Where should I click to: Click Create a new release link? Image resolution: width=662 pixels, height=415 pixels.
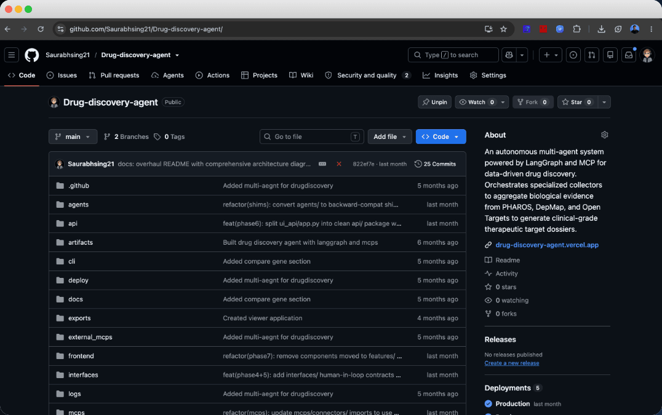[x=512, y=363]
